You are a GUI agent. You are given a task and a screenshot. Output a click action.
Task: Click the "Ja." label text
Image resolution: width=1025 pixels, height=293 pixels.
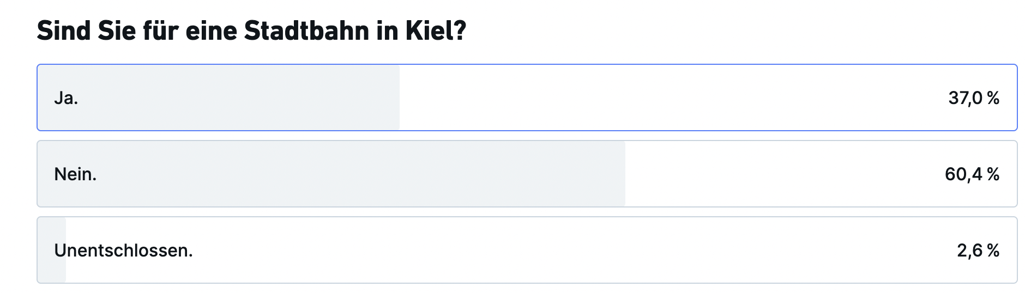click(x=66, y=98)
